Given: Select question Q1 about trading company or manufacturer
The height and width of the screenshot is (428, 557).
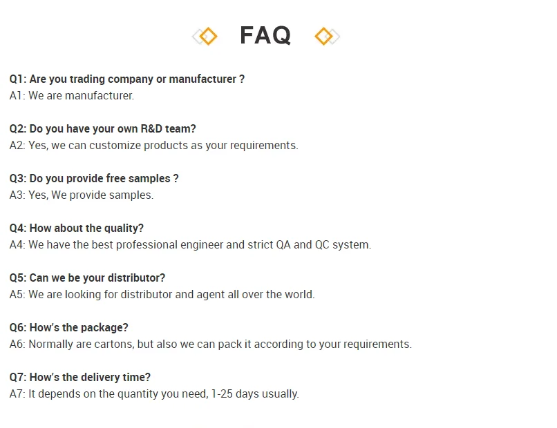Looking at the screenshot, I should point(127,79).
